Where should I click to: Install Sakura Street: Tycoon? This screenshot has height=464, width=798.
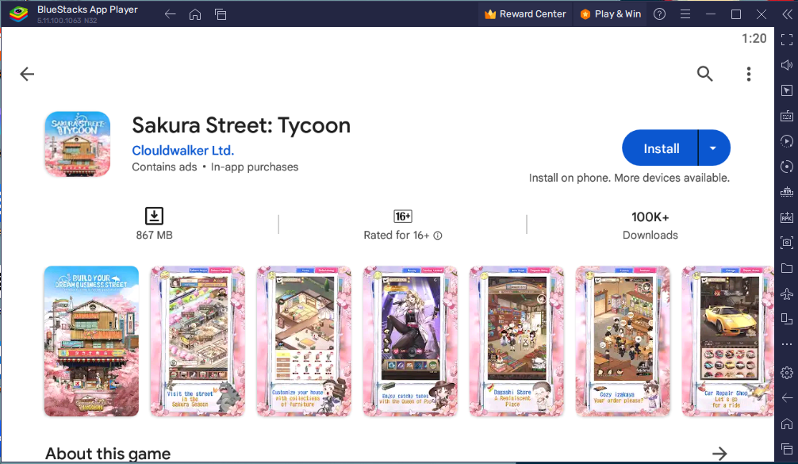pyautogui.click(x=661, y=148)
